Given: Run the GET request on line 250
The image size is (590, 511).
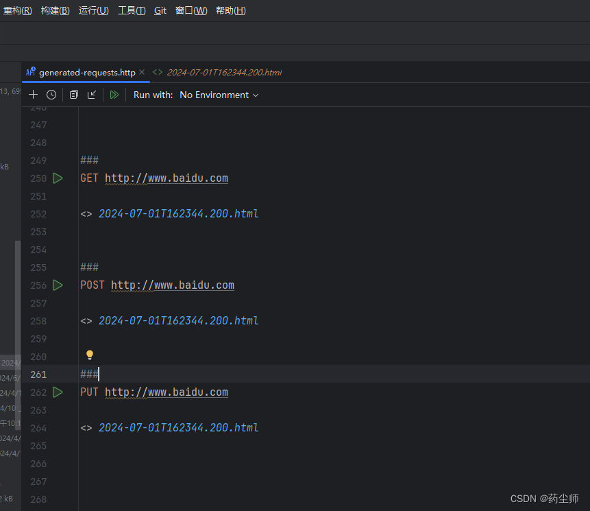Looking at the screenshot, I should click(58, 178).
